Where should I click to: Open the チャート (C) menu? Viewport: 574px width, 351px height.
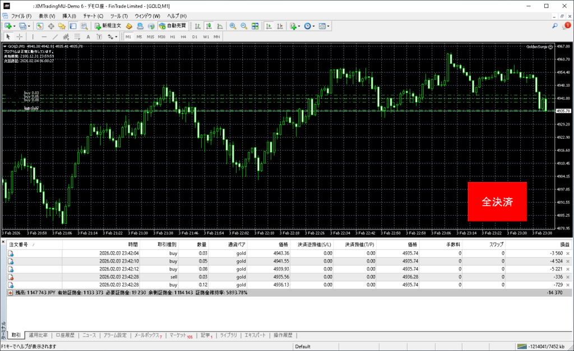pyautogui.click(x=92, y=16)
